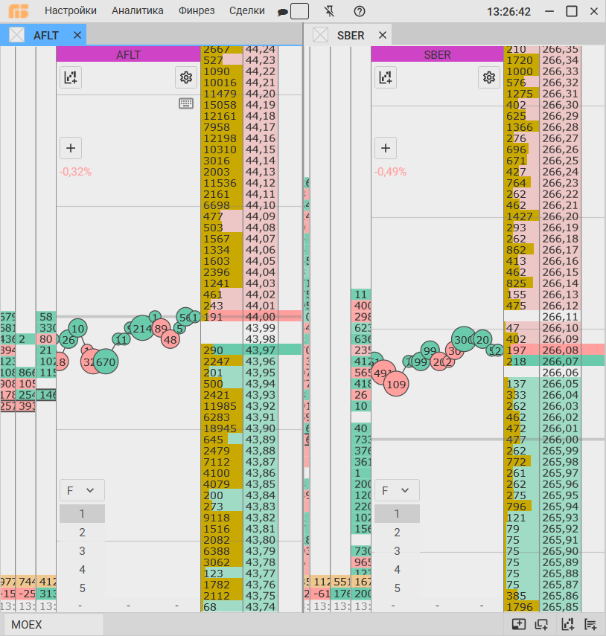Select volume preset 4 in AFLT panel
Screen dimensions: 606x636
click(x=82, y=570)
